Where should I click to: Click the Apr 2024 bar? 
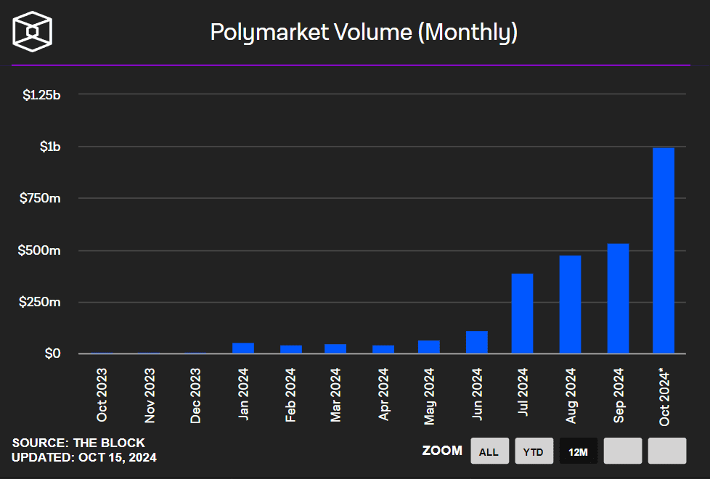383,349
